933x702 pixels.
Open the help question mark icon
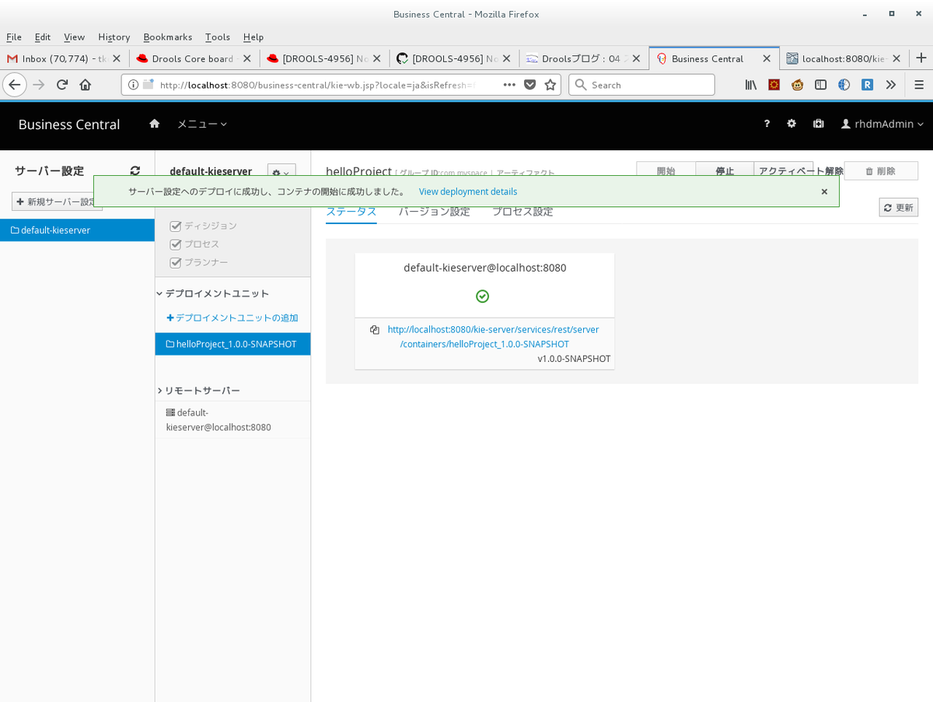point(767,124)
